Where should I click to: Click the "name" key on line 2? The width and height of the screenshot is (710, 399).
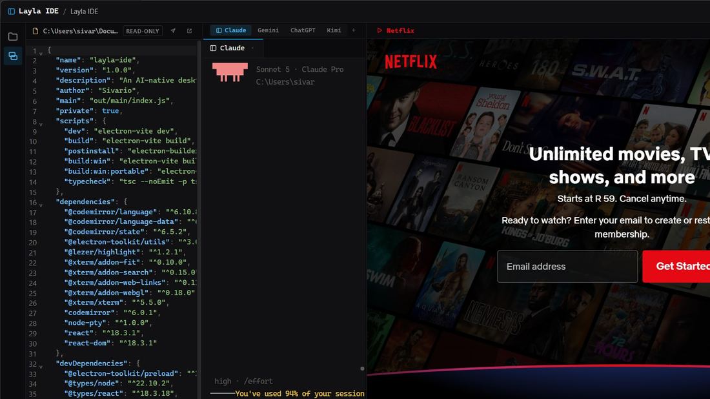(x=68, y=60)
